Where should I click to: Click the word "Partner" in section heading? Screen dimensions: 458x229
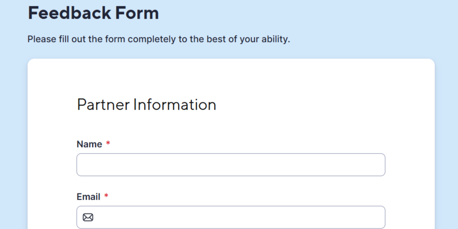(102, 105)
